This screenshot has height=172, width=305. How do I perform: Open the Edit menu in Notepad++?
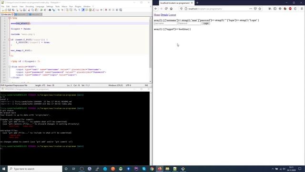point(8,6)
